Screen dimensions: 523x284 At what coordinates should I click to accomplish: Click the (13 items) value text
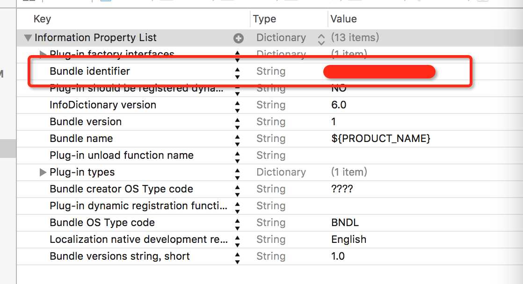(355, 38)
